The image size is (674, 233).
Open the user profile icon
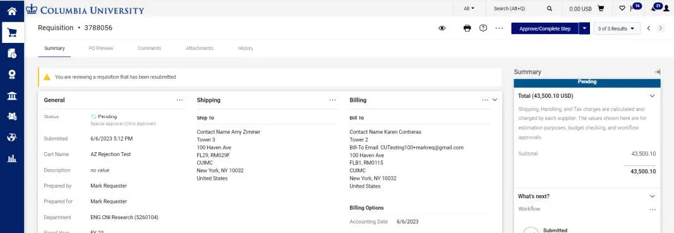tap(666, 9)
